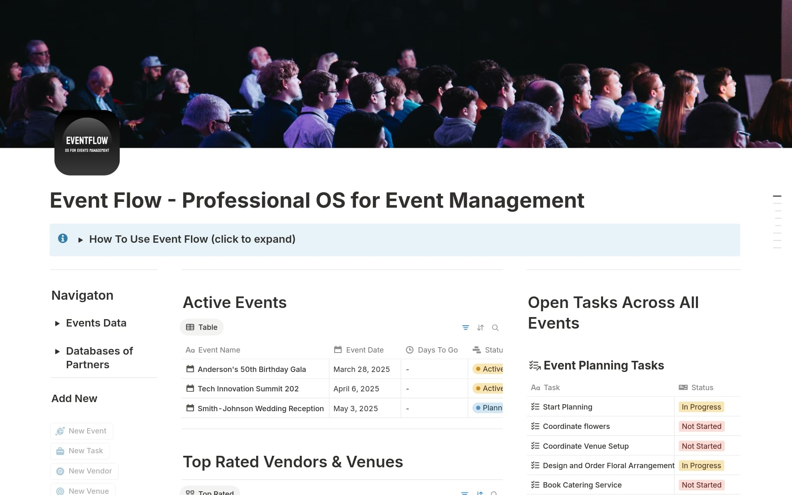This screenshot has width=792, height=495.
Task: Click the clock icon in Days To Go header
Action: coord(410,350)
